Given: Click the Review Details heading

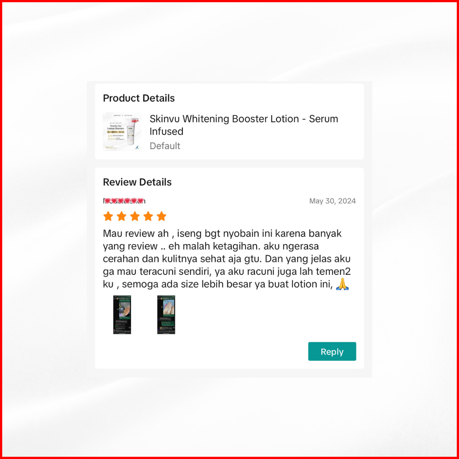Looking at the screenshot, I should (x=137, y=182).
